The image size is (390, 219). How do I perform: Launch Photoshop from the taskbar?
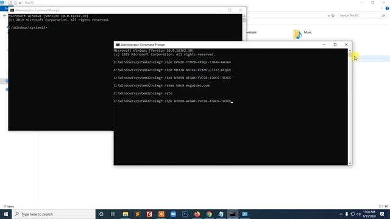coord(185,214)
